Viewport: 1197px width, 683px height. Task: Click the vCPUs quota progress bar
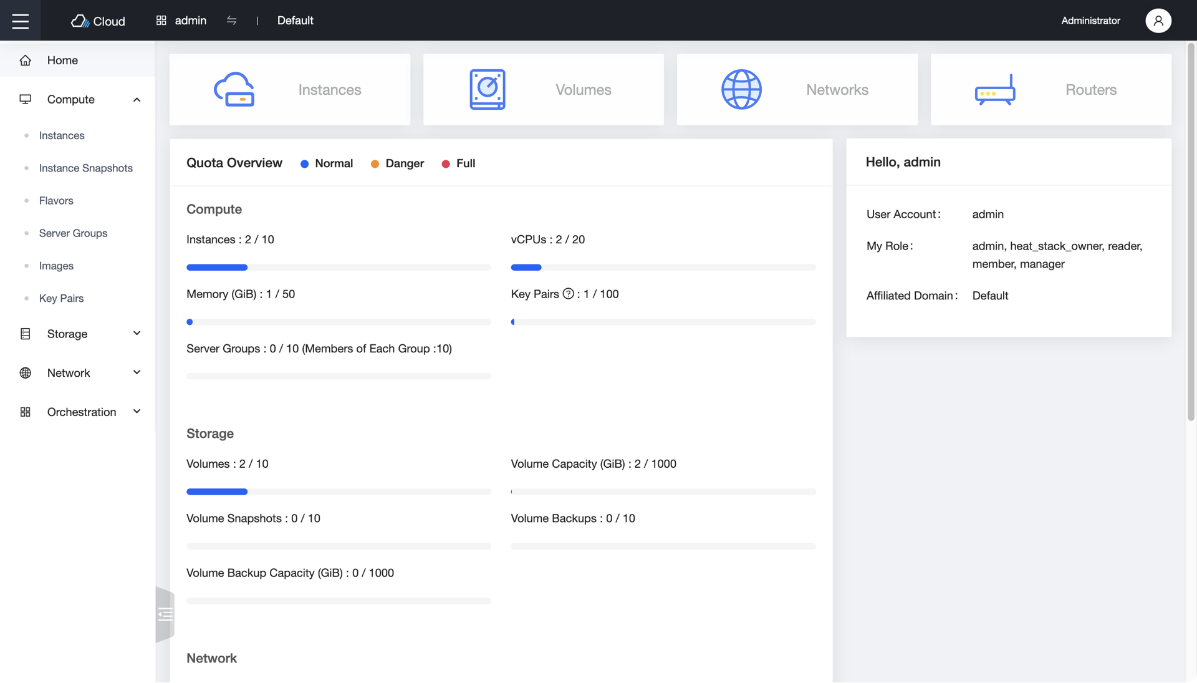[663, 268]
